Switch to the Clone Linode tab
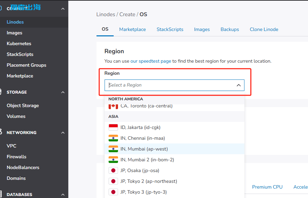 (x=264, y=29)
